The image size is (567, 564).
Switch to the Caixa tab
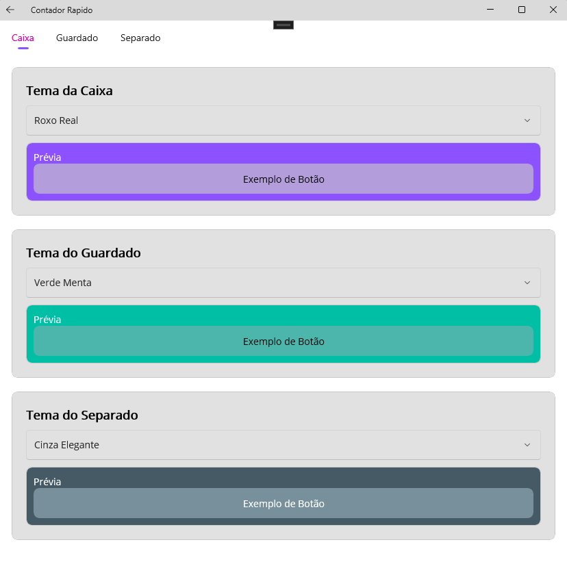[23, 38]
